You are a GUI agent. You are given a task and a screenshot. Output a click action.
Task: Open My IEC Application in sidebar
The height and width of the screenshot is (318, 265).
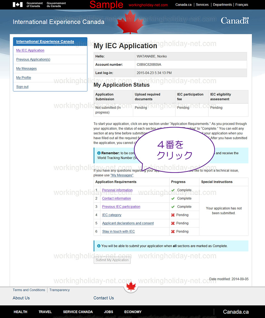click(x=30, y=50)
